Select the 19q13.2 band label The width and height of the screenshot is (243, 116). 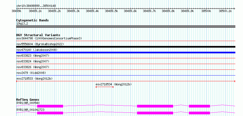[22, 24]
